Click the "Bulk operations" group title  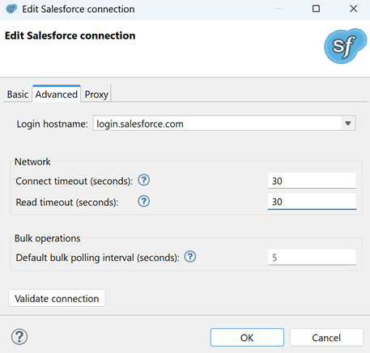point(48,238)
